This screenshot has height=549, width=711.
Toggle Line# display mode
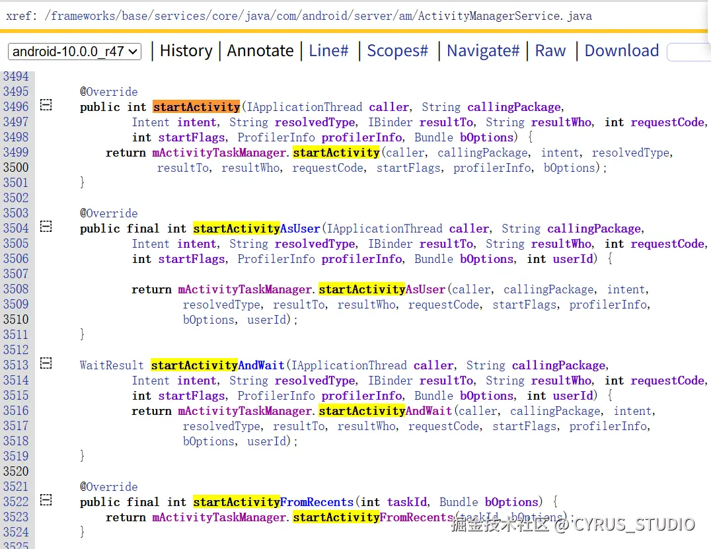coord(328,50)
